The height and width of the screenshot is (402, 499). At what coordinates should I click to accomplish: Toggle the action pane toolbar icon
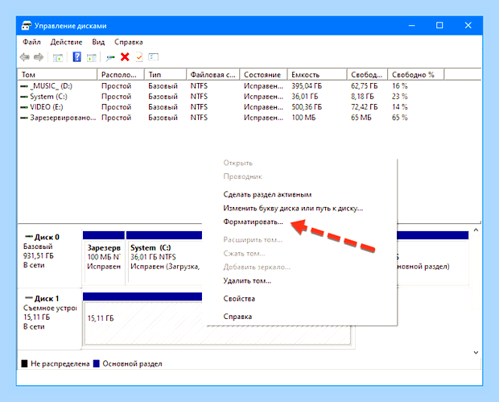coord(91,58)
